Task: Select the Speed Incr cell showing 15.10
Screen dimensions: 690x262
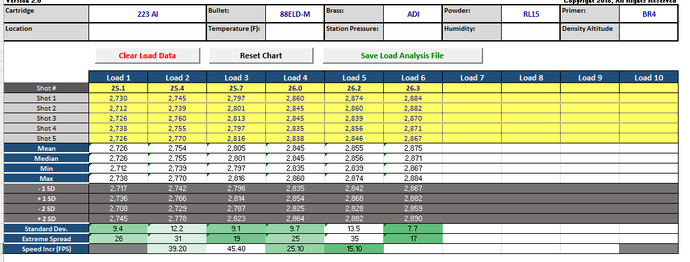Action: (x=354, y=249)
